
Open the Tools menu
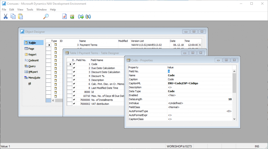tap(30, 10)
